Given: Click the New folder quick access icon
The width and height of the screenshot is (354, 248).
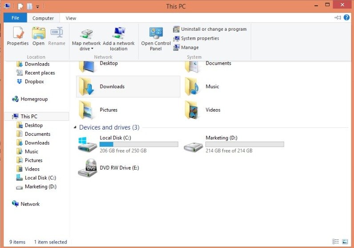Looking at the screenshot, I should click(30, 6).
